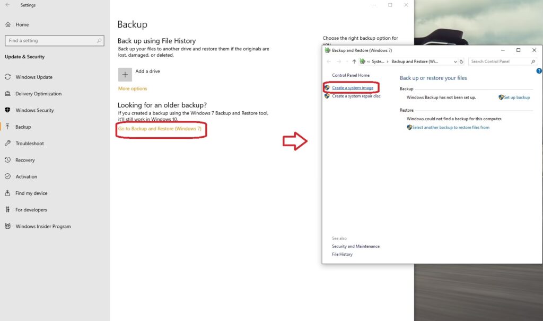
Task: Open the Windows Update section
Action: [34, 77]
